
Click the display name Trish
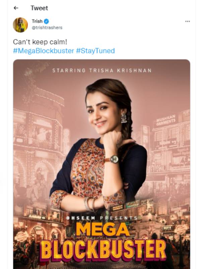(x=37, y=21)
